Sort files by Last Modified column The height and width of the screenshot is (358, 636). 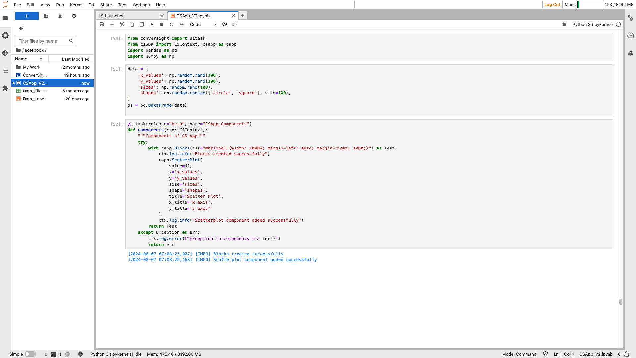(x=71, y=59)
